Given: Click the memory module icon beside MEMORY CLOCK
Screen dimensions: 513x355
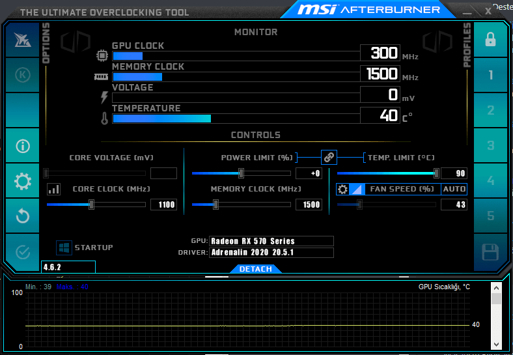Looking at the screenshot, I should click(x=101, y=77).
